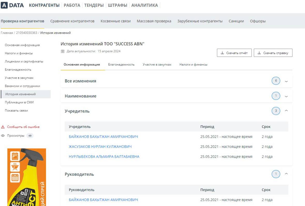This screenshot has height=206, width=305.
Task: Collapse the Учредитель section chevron
Action: 286,111
